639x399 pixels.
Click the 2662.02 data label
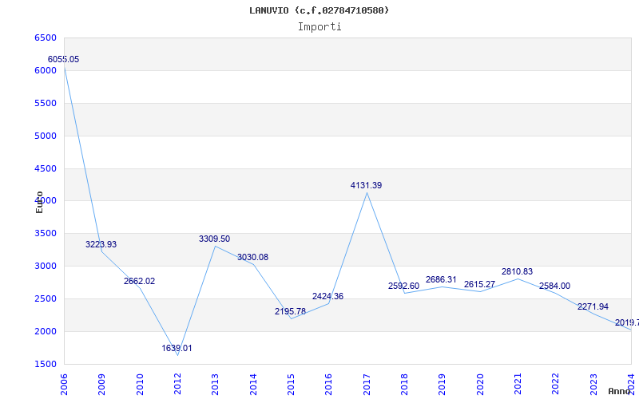point(139,282)
